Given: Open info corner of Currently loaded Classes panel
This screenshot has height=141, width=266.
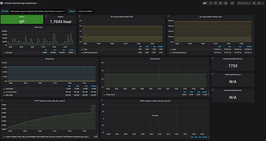Looking at the screenshot, I should pos(212,58).
